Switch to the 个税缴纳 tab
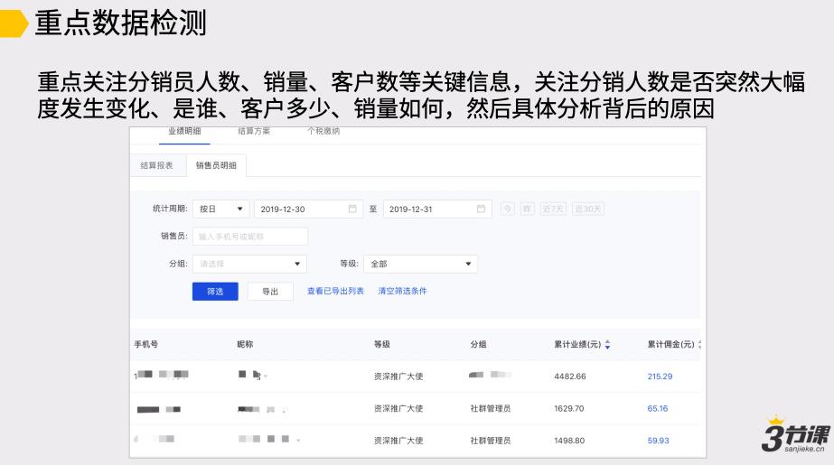Viewport: 834px width, 465px height. tap(323, 131)
